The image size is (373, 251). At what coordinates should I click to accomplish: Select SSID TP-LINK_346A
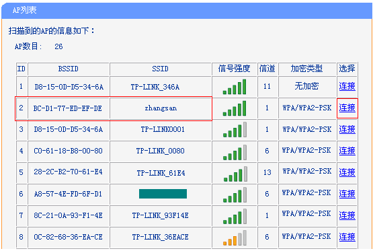coord(155,87)
